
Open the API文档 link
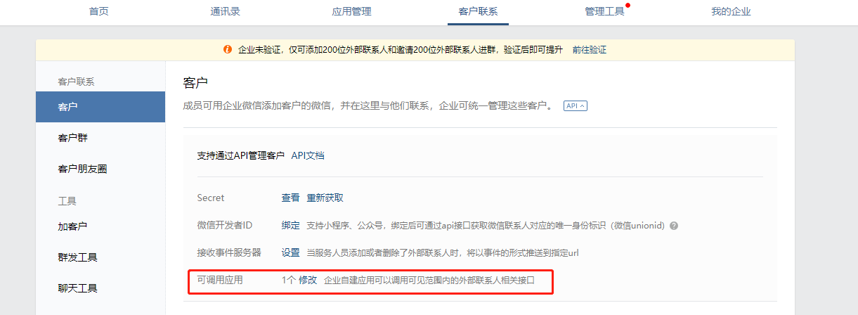coord(308,155)
